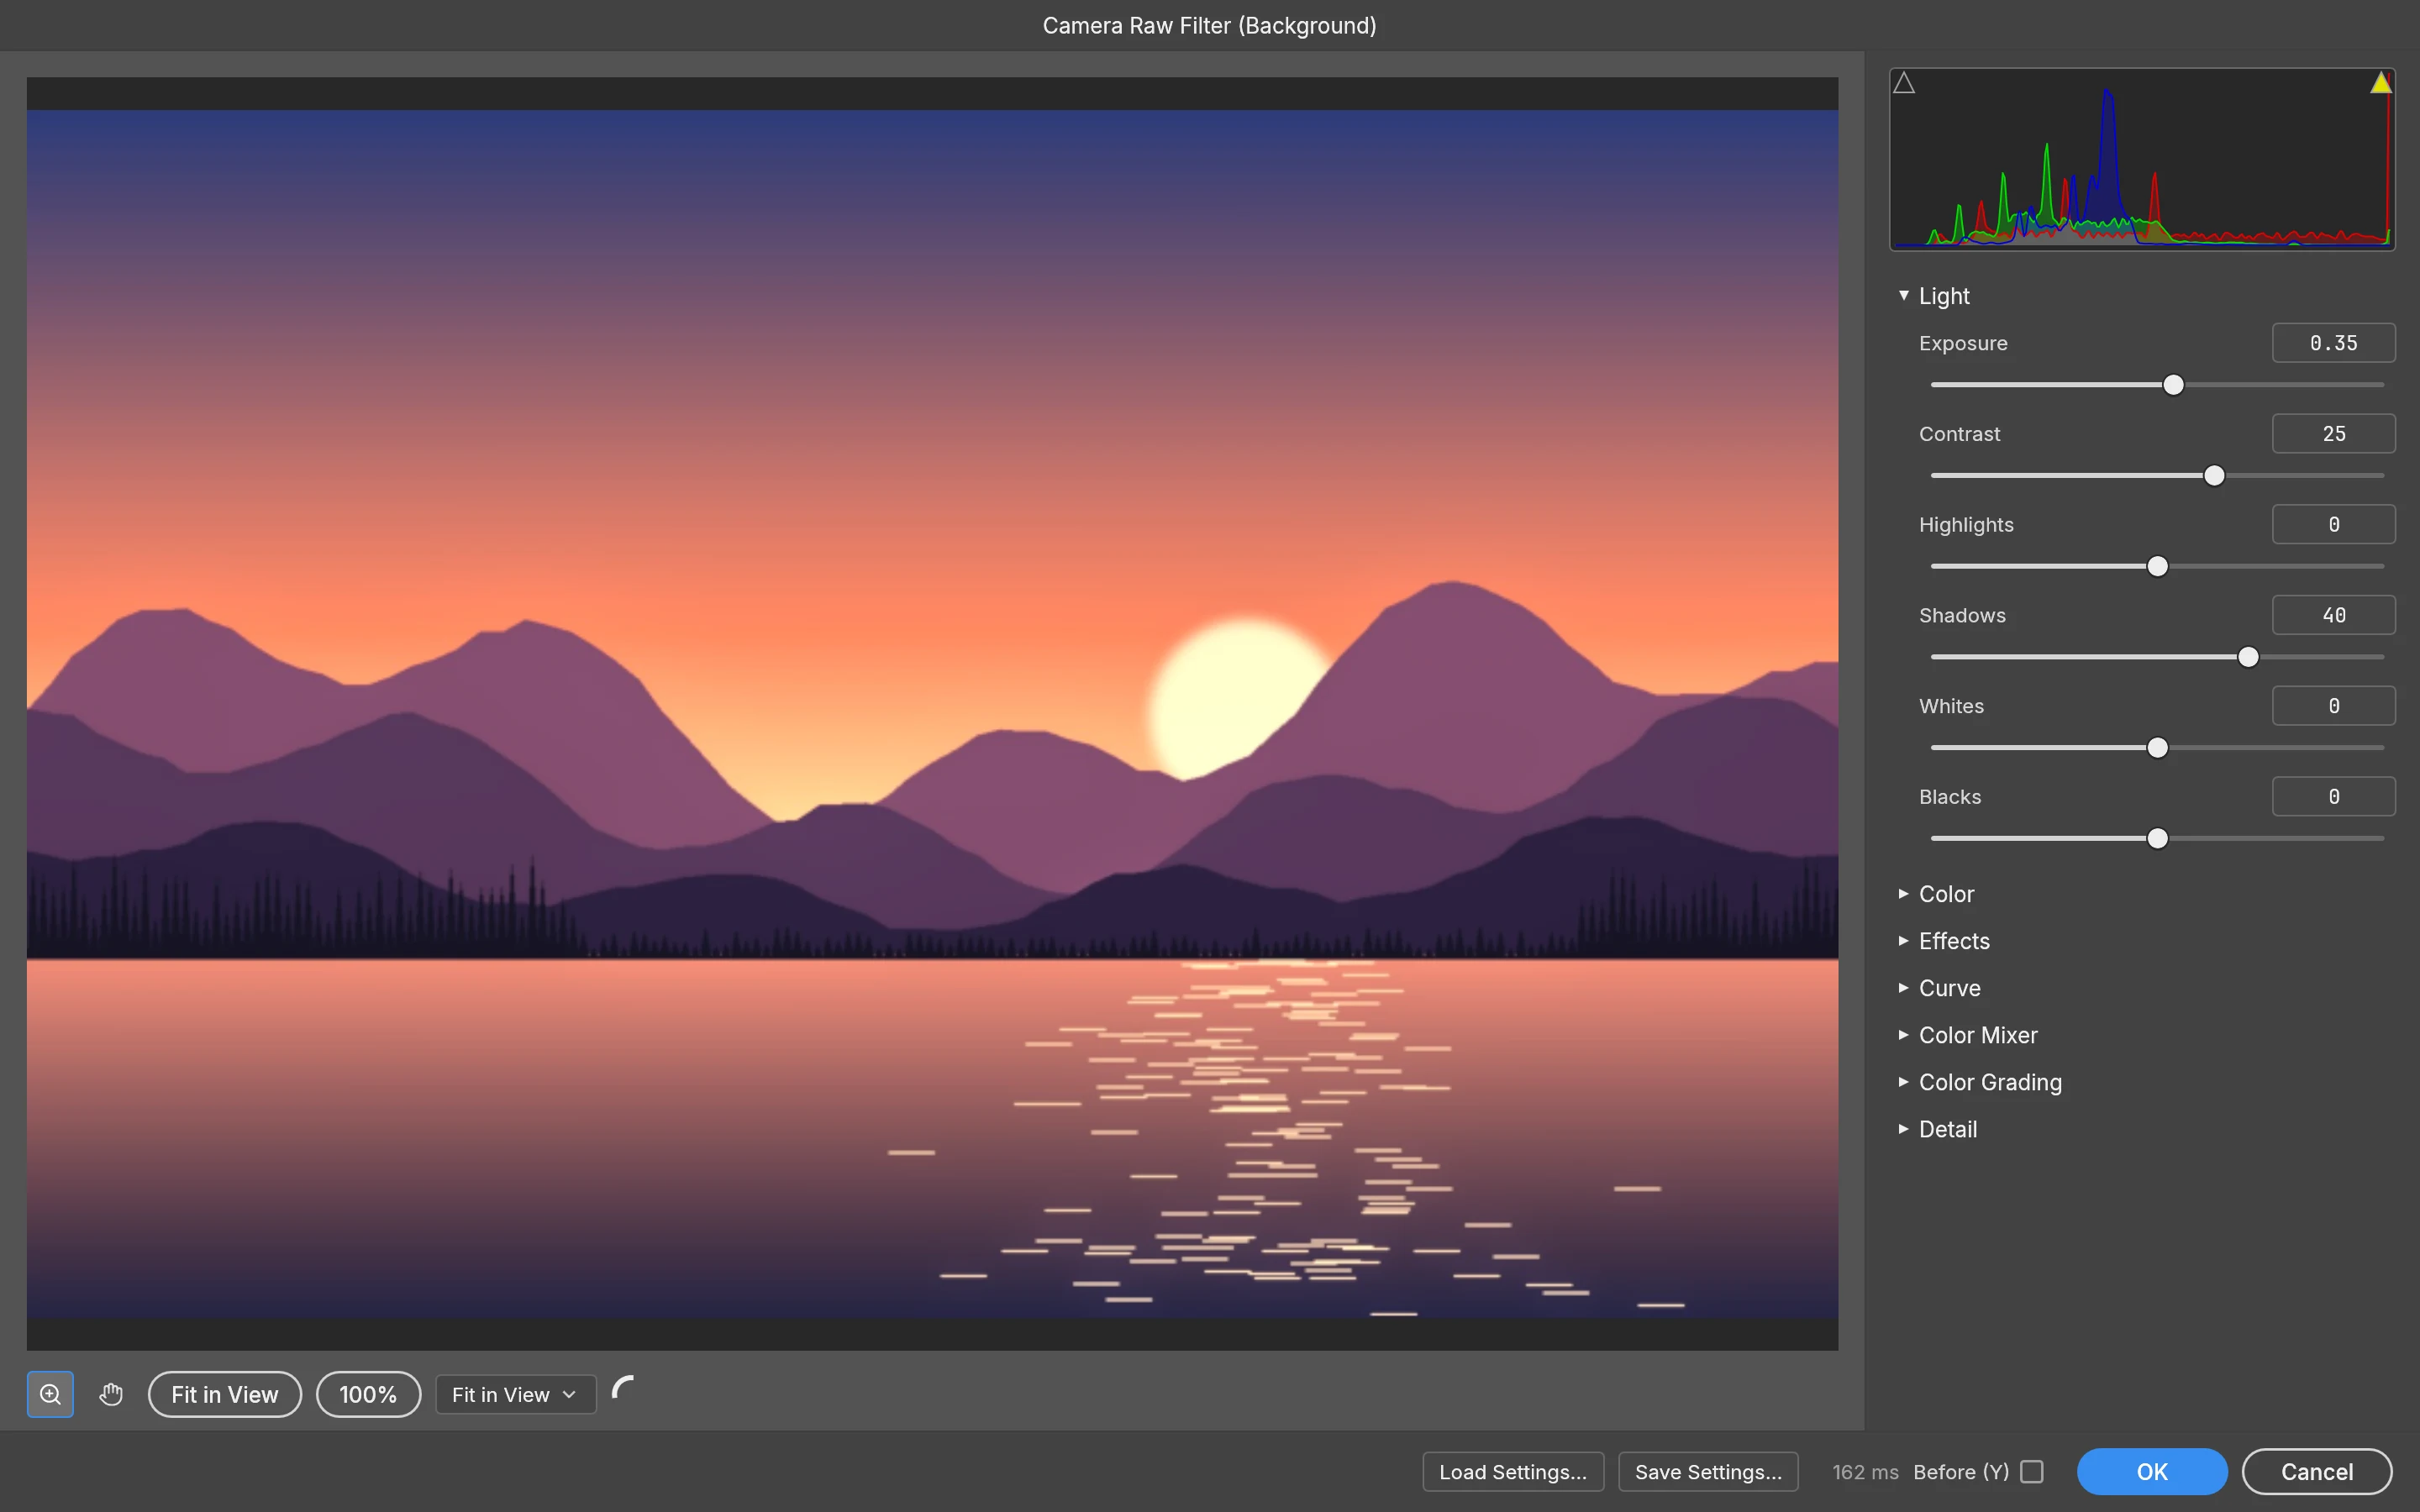Screen dimensions: 2420x1512
Task: Toggle the shadow clipping warning triangle
Action: click(x=1904, y=83)
